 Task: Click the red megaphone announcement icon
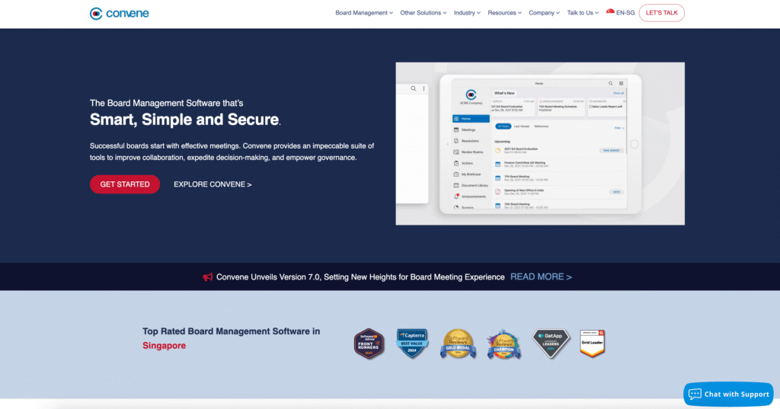(x=207, y=277)
